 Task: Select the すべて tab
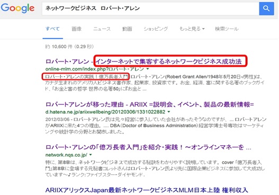(52, 29)
